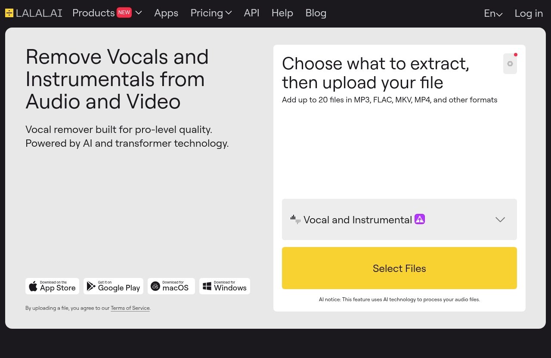Go to the API page
This screenshot has height=358, width=551.
click(252, 13)
